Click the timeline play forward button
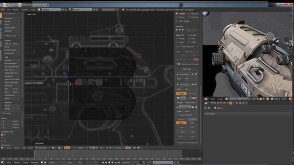 click(113, 162)
